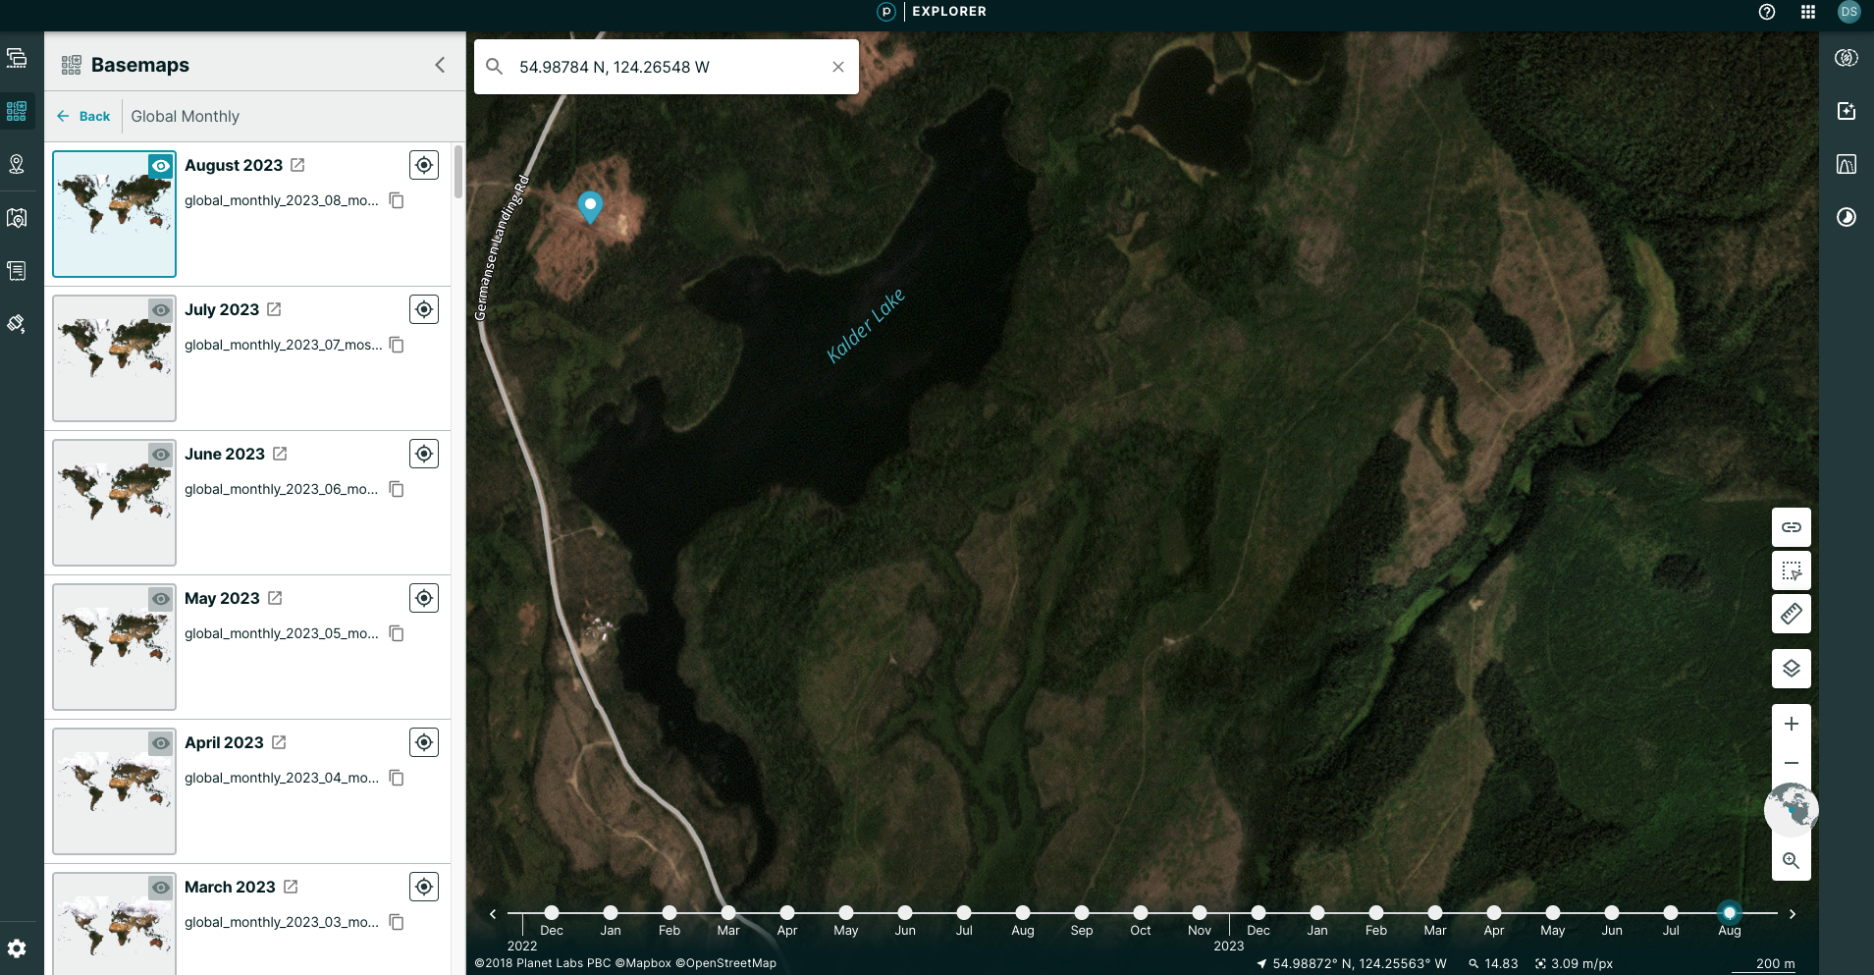Toggle visibility of July 2023 basemap
This screenshot has width=1874, height=975.
(161, 310)
